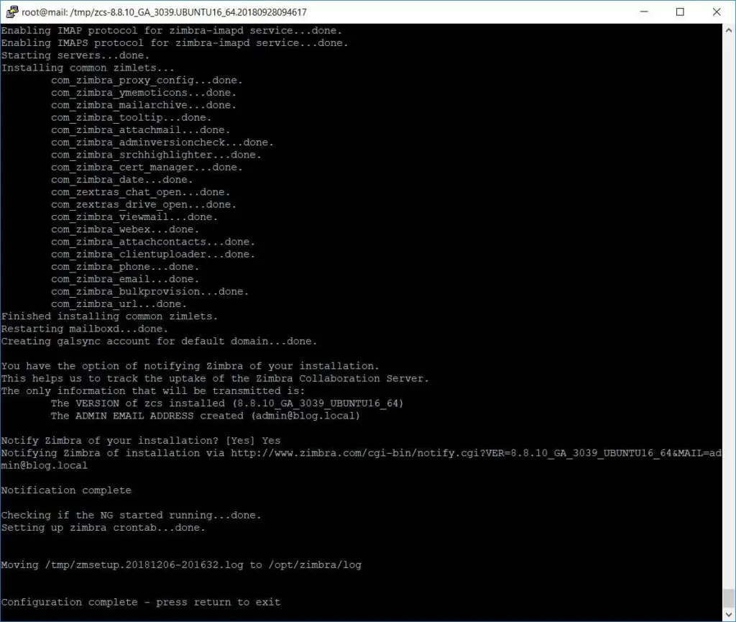Viewport: 736px width, 622px height.
Task: Click the 'ADMIN EMAIL ADDRESS created' line
Action: [x=206, y=416]
